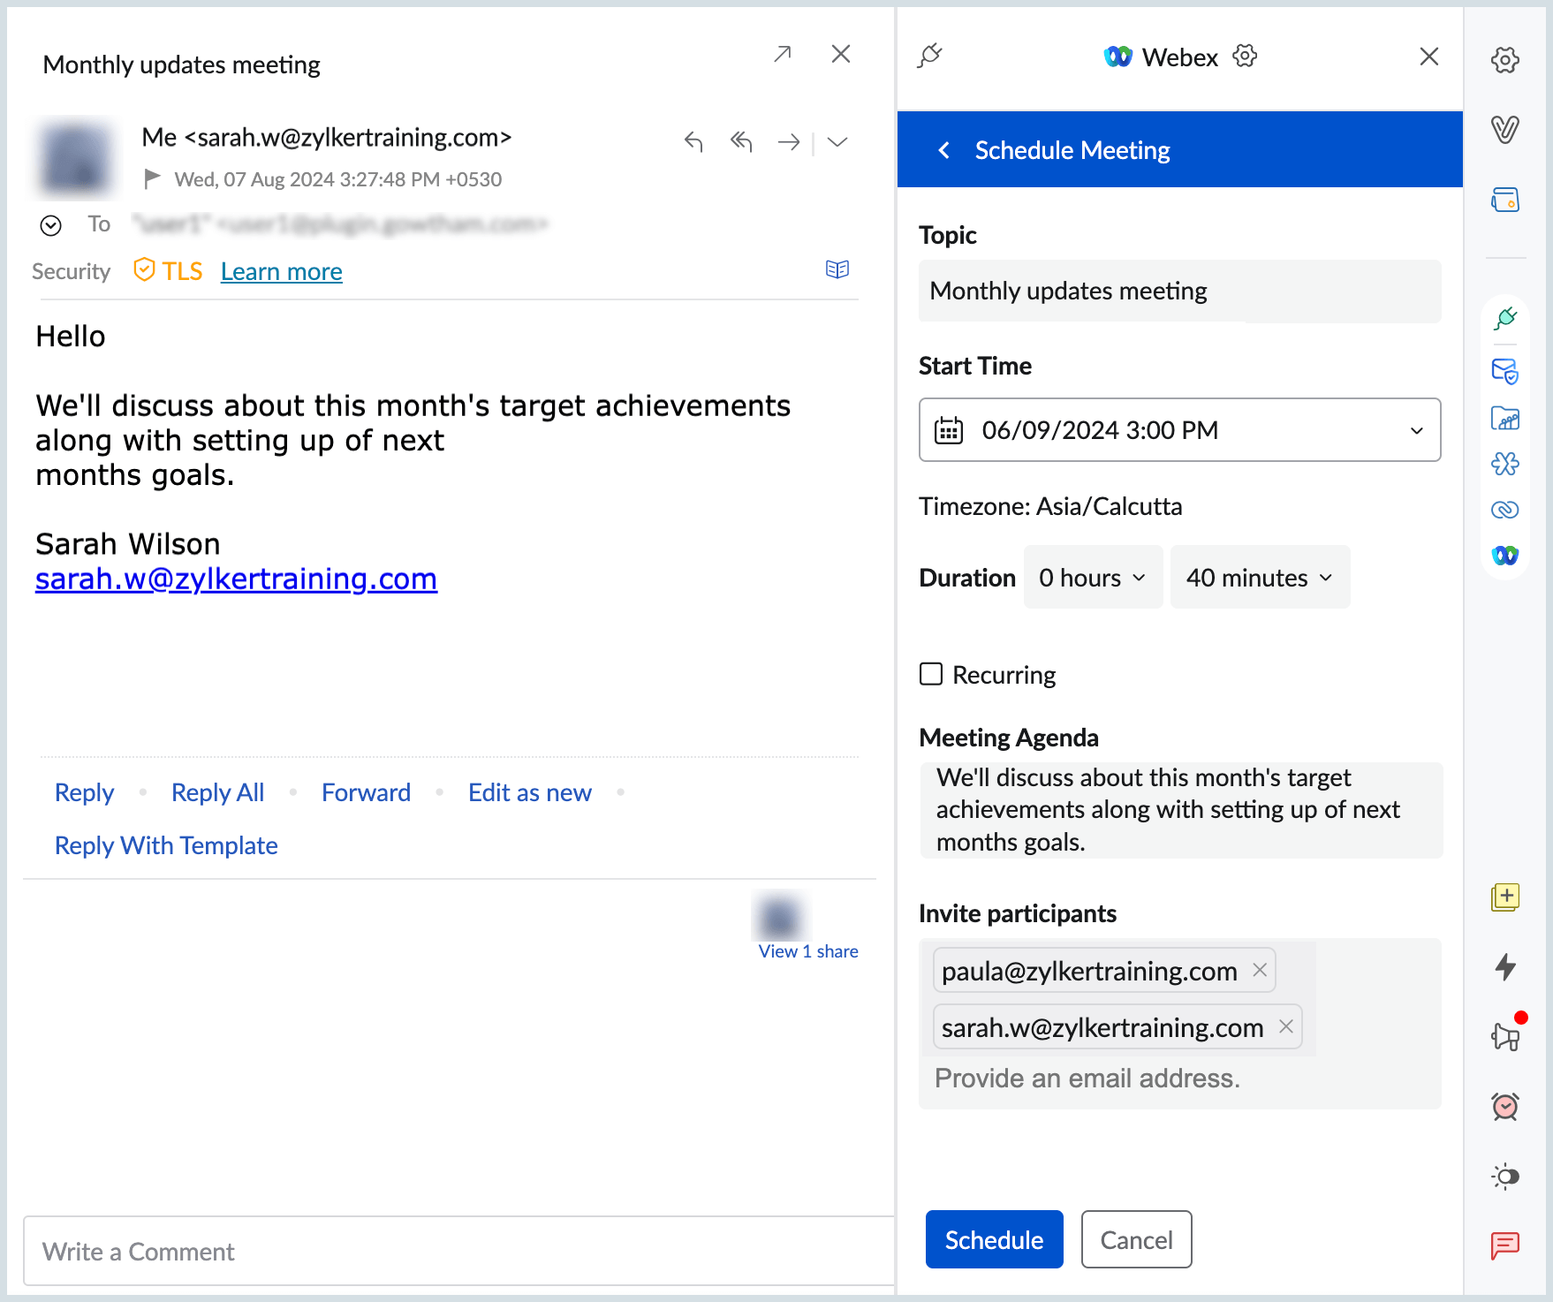Image resolution: width=1553 pixels, height=1302 pixels.
Task: Click the flag icon beside the date
Action: [x=152, y=179]
